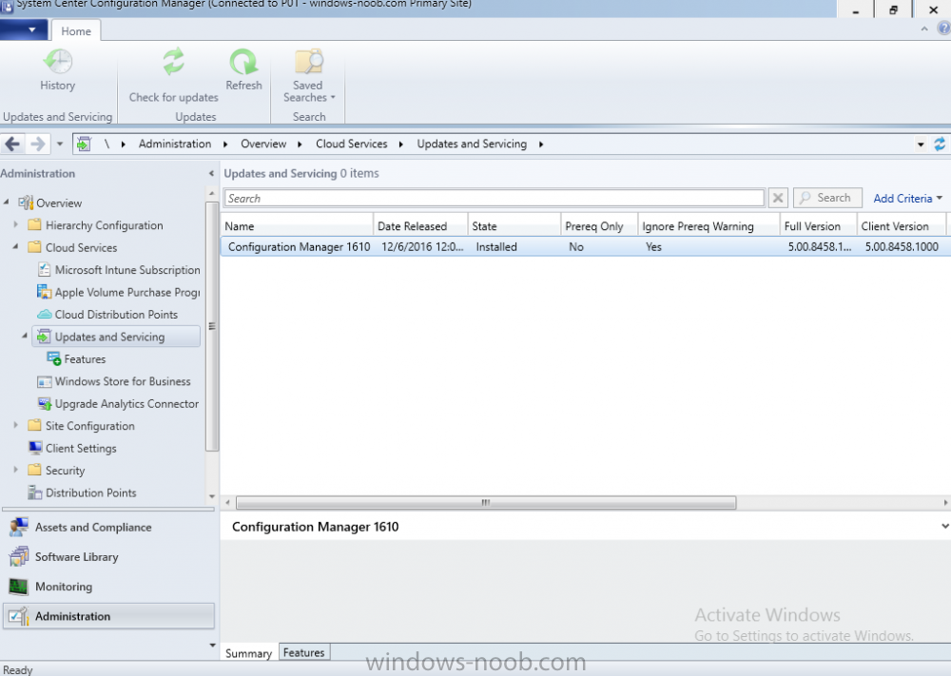Click the address bar refresh icon

pyautogui.click(x=941, y=145)
